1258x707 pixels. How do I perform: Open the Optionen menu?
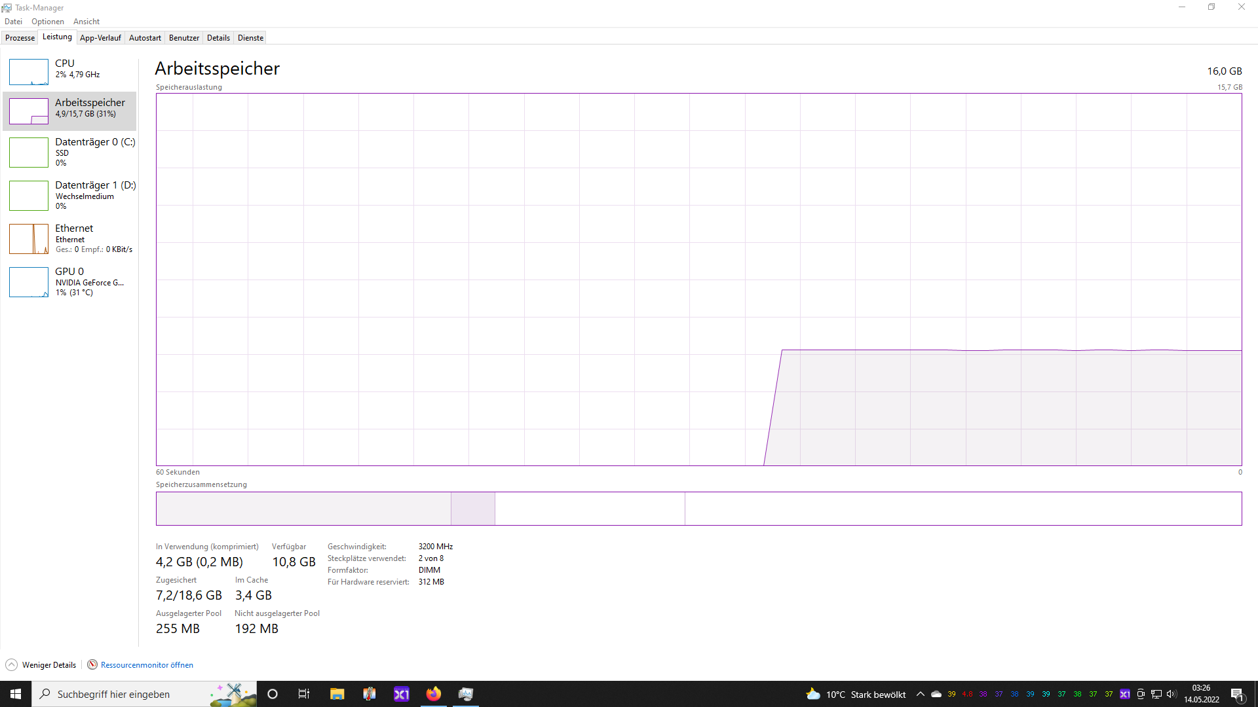click(x=48, y=22)
